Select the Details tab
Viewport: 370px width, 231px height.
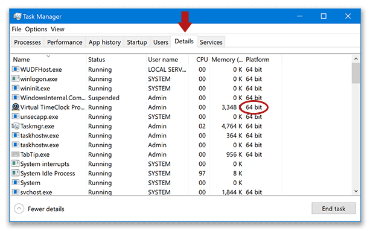[184, 41]
